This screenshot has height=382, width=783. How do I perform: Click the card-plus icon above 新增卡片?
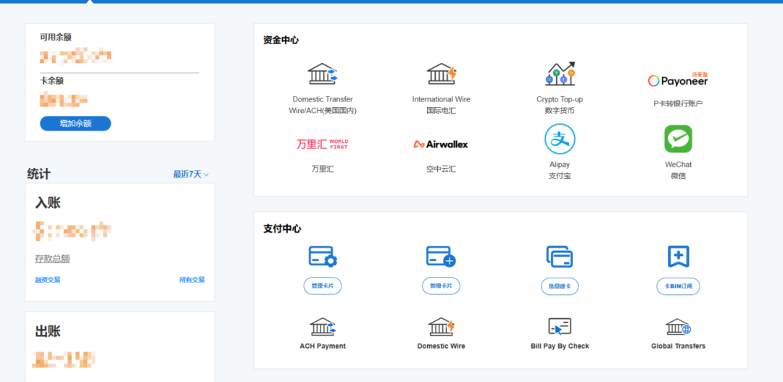click(x=441, y=256)
